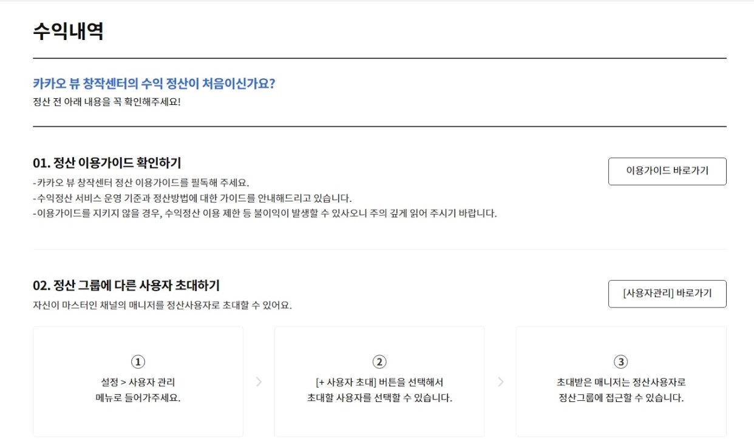The height and width of the screenshot is (439, 754).
Task: Click the line '-카카오 뷰 창작센터 정산 이용가이드를 필독해 주세요.'
Action: [x=141, y=183]
